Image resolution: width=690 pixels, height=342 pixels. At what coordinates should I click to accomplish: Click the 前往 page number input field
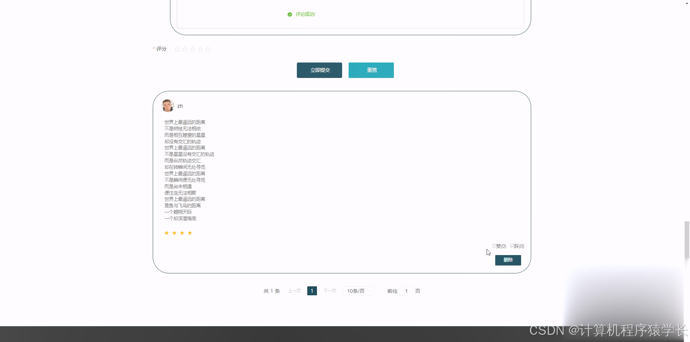[x=406, y=291]
